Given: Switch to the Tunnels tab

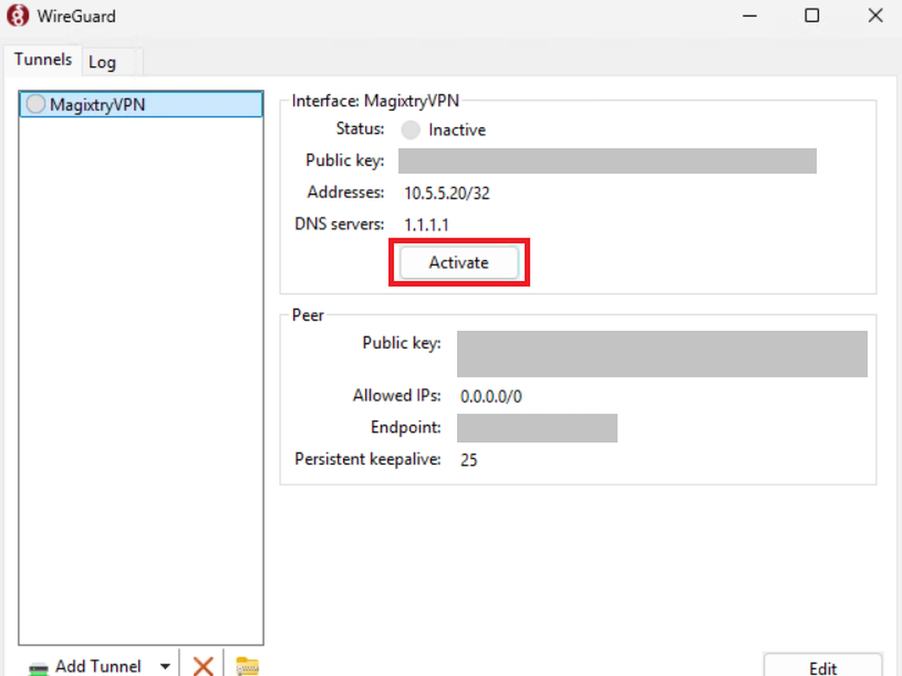Looking at the screenshot, I should 43,59.
